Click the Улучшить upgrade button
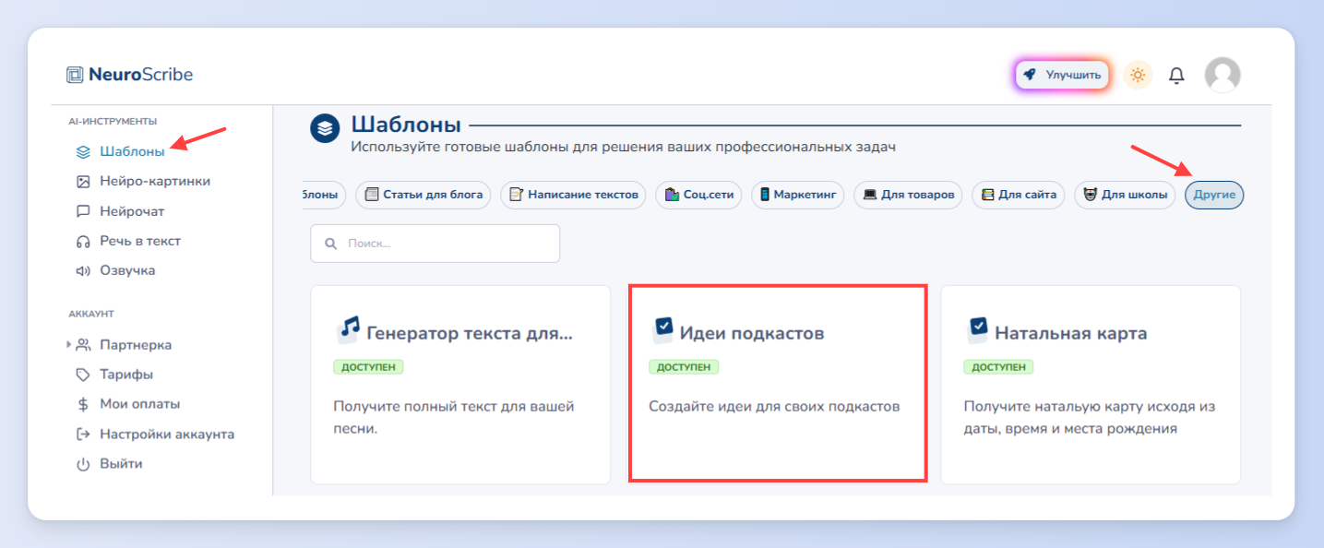1324x548 pixels. click(1063, 75)
